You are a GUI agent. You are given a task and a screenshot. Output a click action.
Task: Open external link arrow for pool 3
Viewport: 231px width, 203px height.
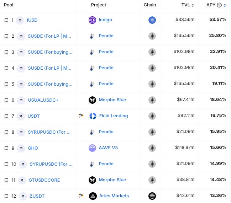point(21,52)
